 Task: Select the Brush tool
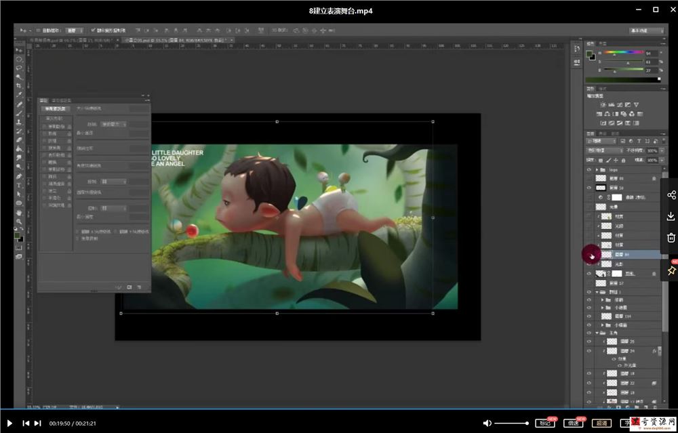click(19, 113)
